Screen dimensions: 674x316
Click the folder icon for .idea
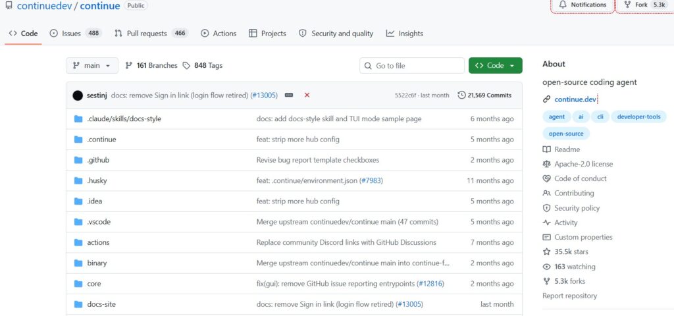[78, 201]
